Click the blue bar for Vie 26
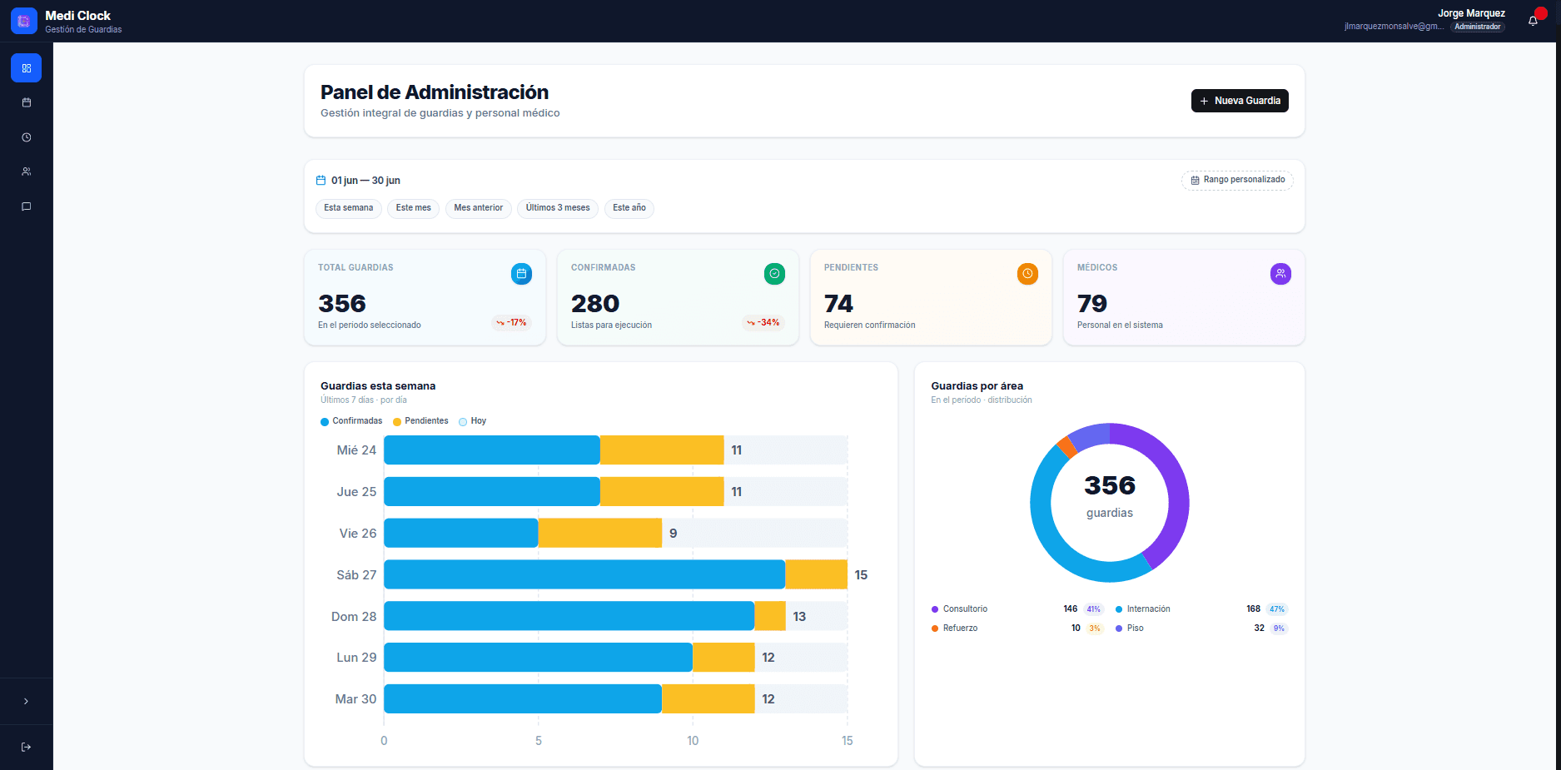Viewport: 1561px width, 770px height. coord(461,533)
